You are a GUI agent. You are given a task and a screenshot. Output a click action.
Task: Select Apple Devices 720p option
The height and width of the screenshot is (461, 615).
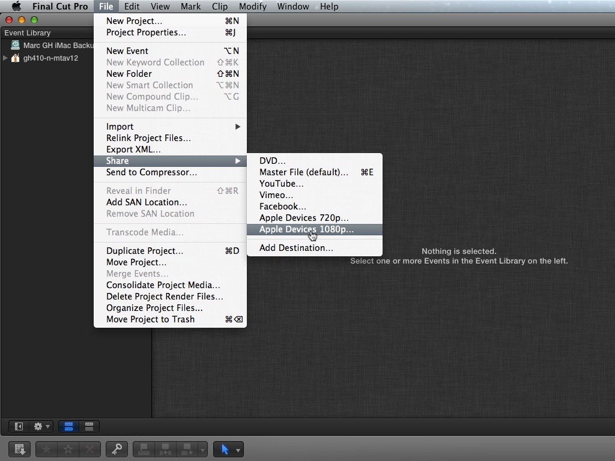click(x=315, y=217)
